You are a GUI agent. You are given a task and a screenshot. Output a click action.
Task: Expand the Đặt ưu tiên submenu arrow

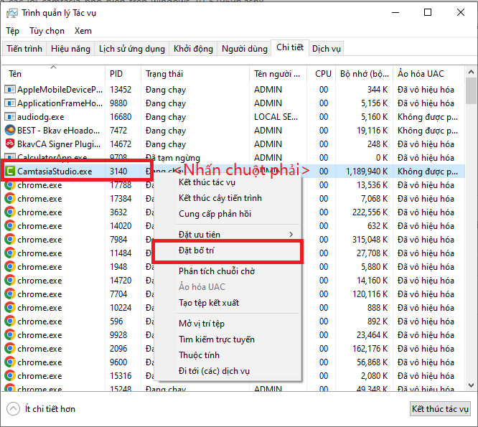tap(291, 235)
